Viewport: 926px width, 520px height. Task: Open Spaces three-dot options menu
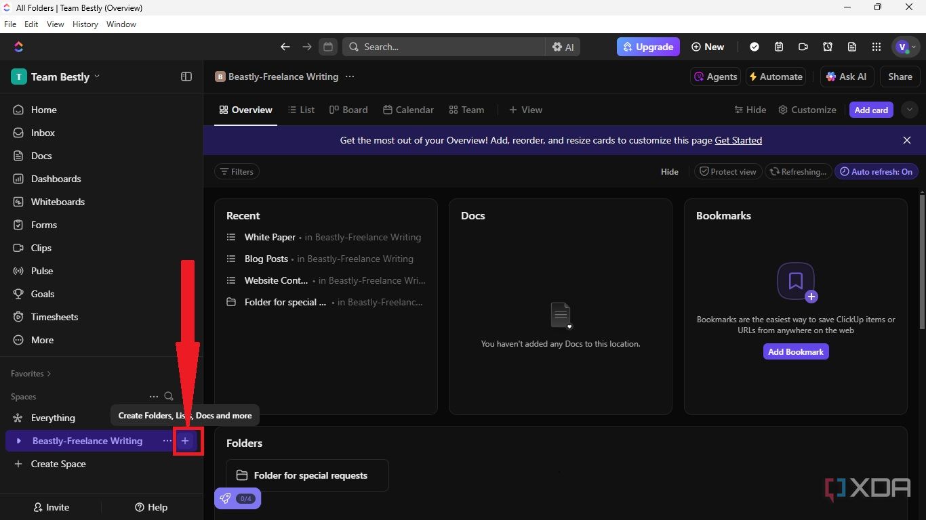(x=154, y=396)
